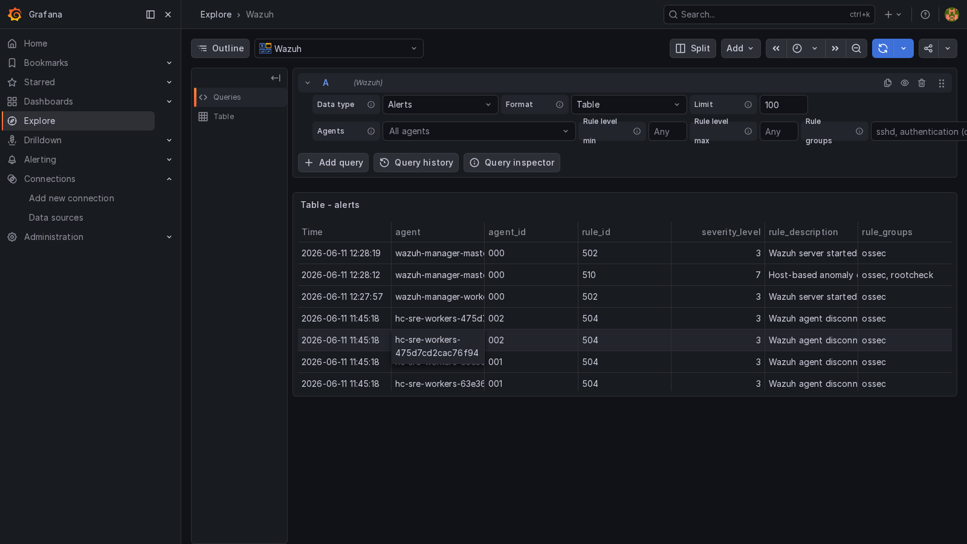
Task: Click the Explore breadcrumb link
Action: click(x=216, y=15)
